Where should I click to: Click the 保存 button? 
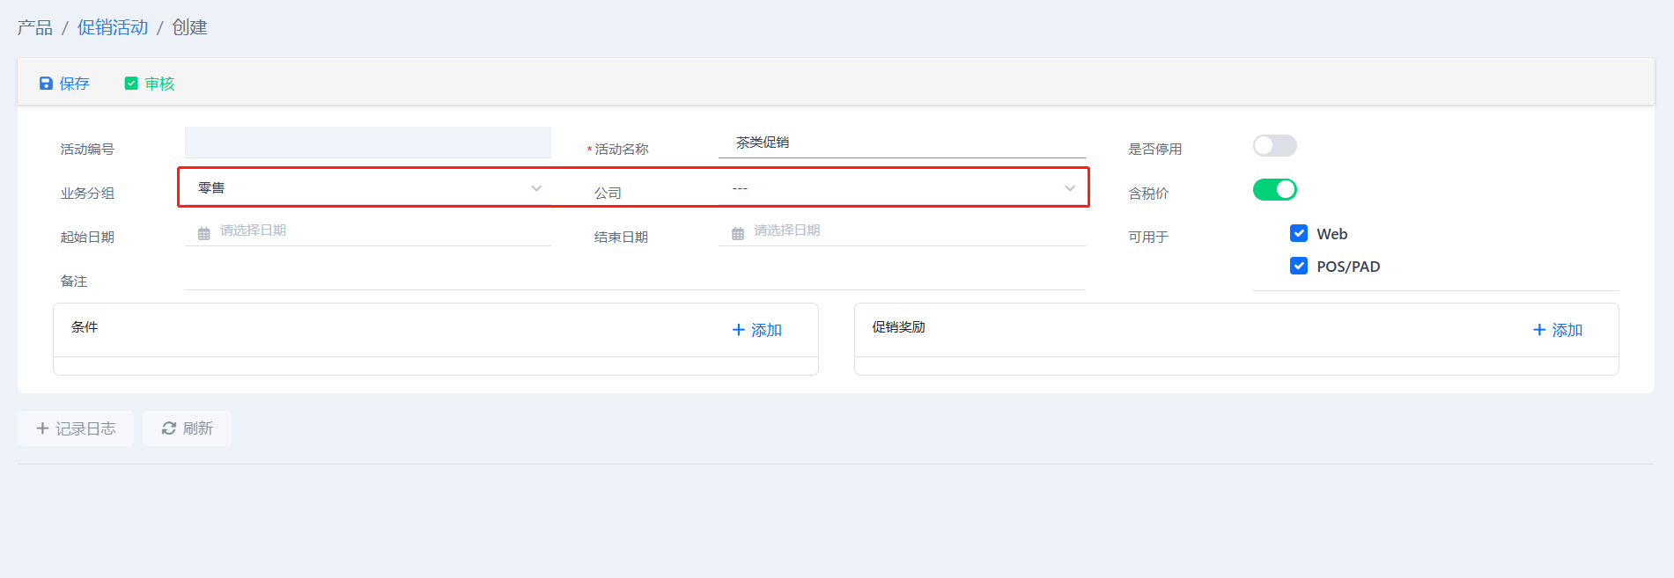[64, 84]
